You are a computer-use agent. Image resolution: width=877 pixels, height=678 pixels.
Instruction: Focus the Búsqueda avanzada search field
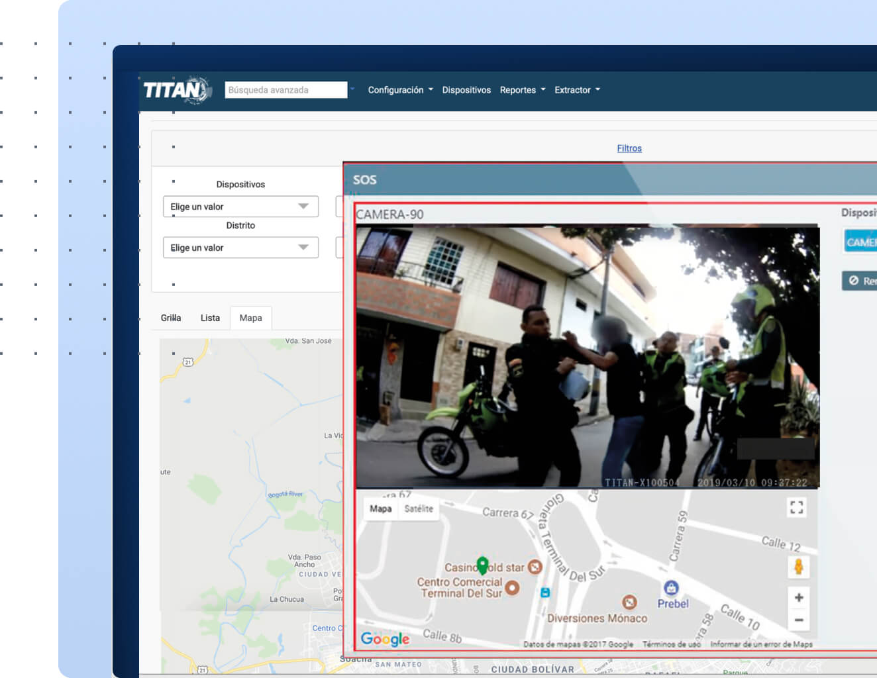pyautogui.click(x=285, y=90)
